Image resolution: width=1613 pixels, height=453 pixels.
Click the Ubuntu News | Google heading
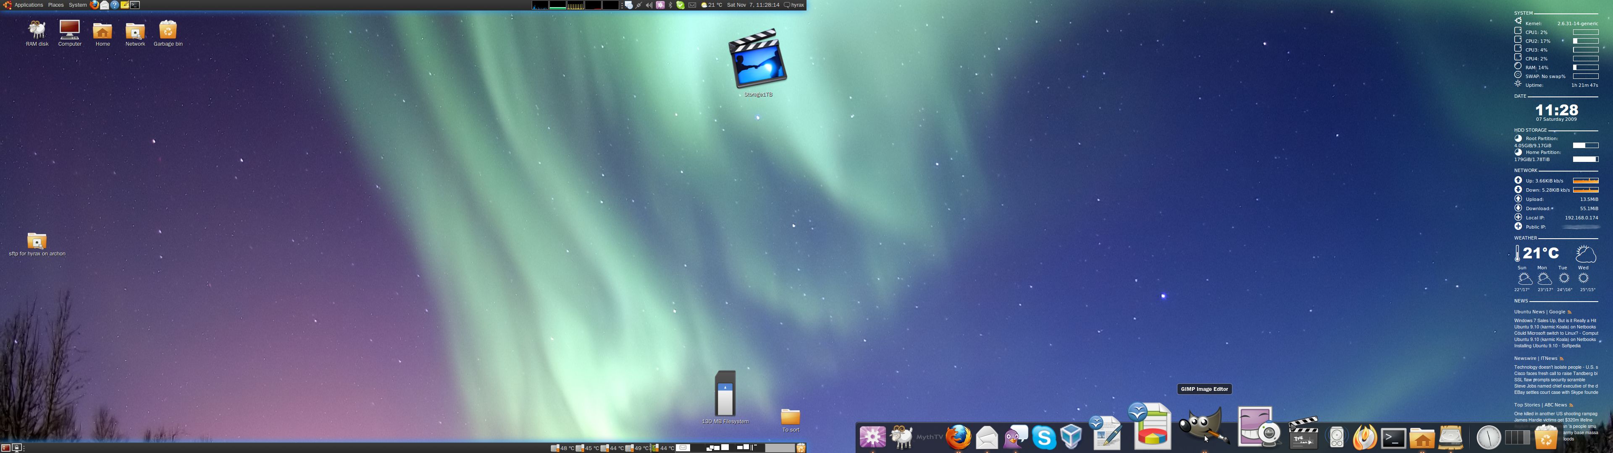1539,312
